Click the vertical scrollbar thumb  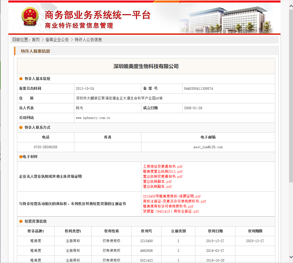[x=290, y=95]
